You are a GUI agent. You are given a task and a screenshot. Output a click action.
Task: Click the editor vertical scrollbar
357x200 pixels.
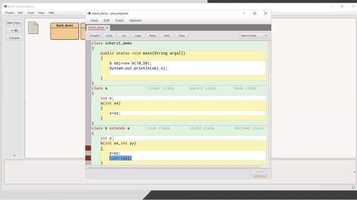pyautogui.click(x=270, y=102)
